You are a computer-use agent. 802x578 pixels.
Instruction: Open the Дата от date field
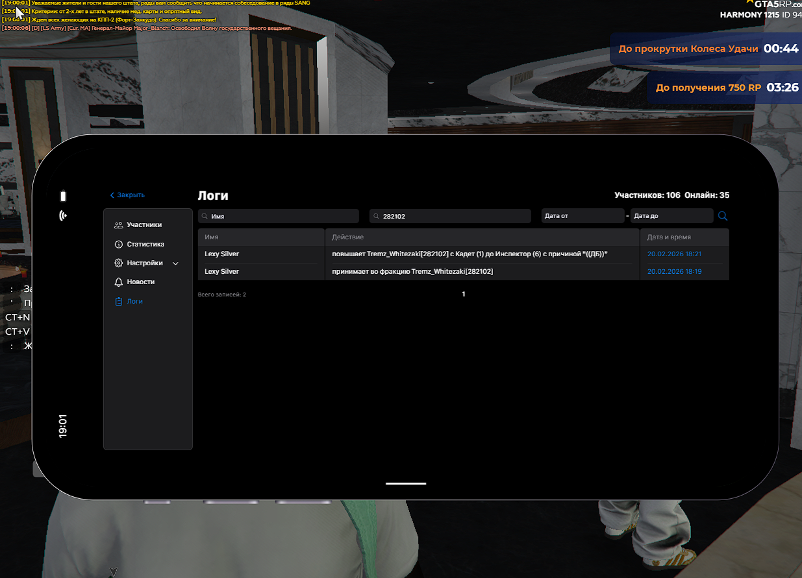pyautogui.click(x=583, y=216)
